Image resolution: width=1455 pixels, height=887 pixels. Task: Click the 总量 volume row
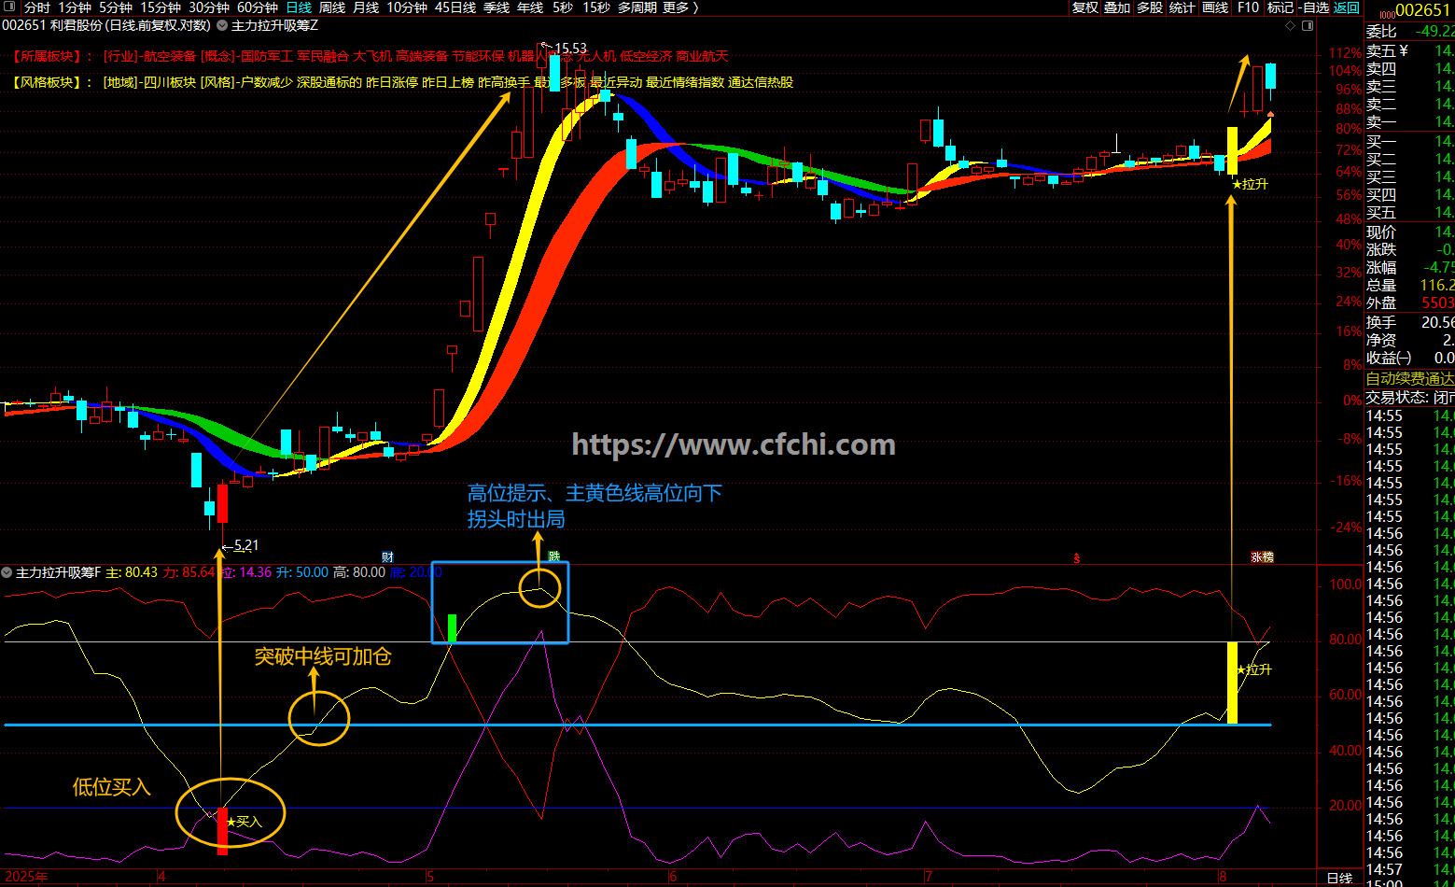[x=1410, y=286]
